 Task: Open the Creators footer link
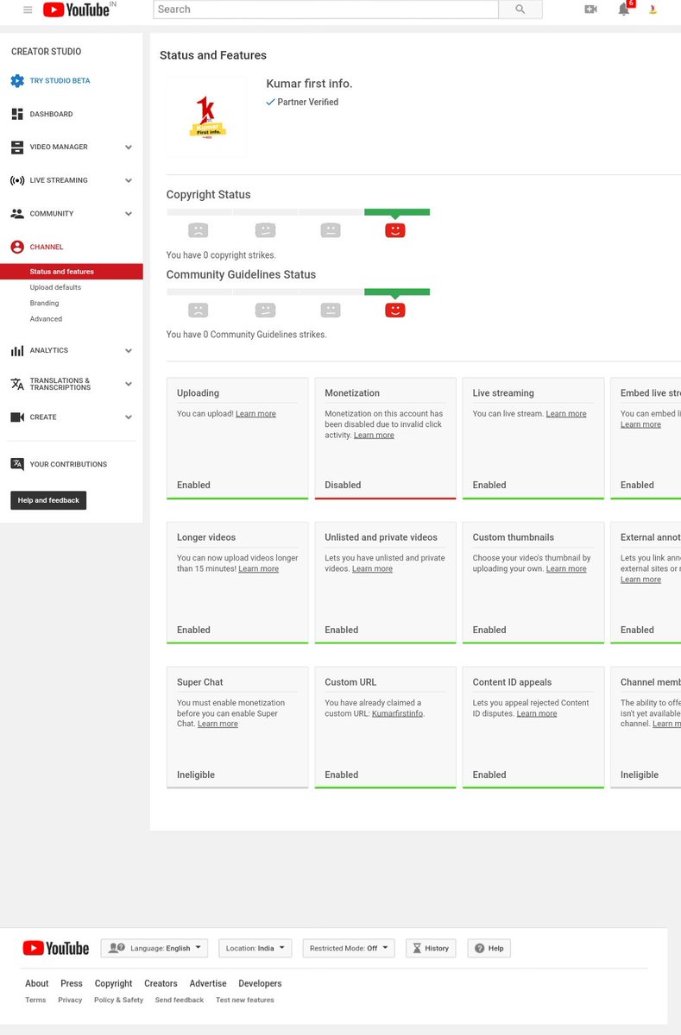tap(161, 984)
